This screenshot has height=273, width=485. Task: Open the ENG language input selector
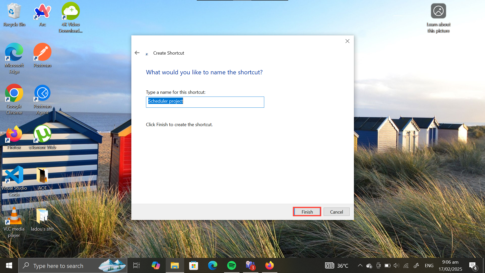click(429, 265)
